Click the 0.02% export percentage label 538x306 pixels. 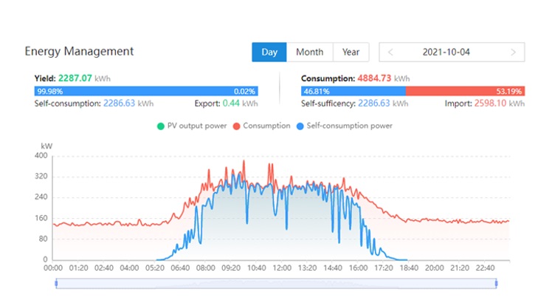[x=244, y=92]
